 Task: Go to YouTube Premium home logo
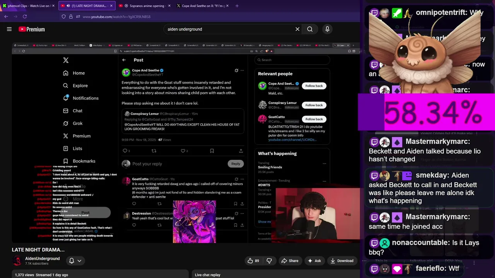32,29
